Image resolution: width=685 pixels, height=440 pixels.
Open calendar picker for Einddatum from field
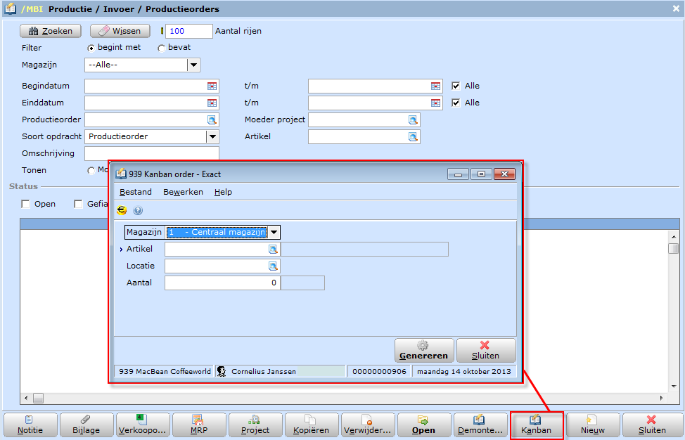(212, 103)
